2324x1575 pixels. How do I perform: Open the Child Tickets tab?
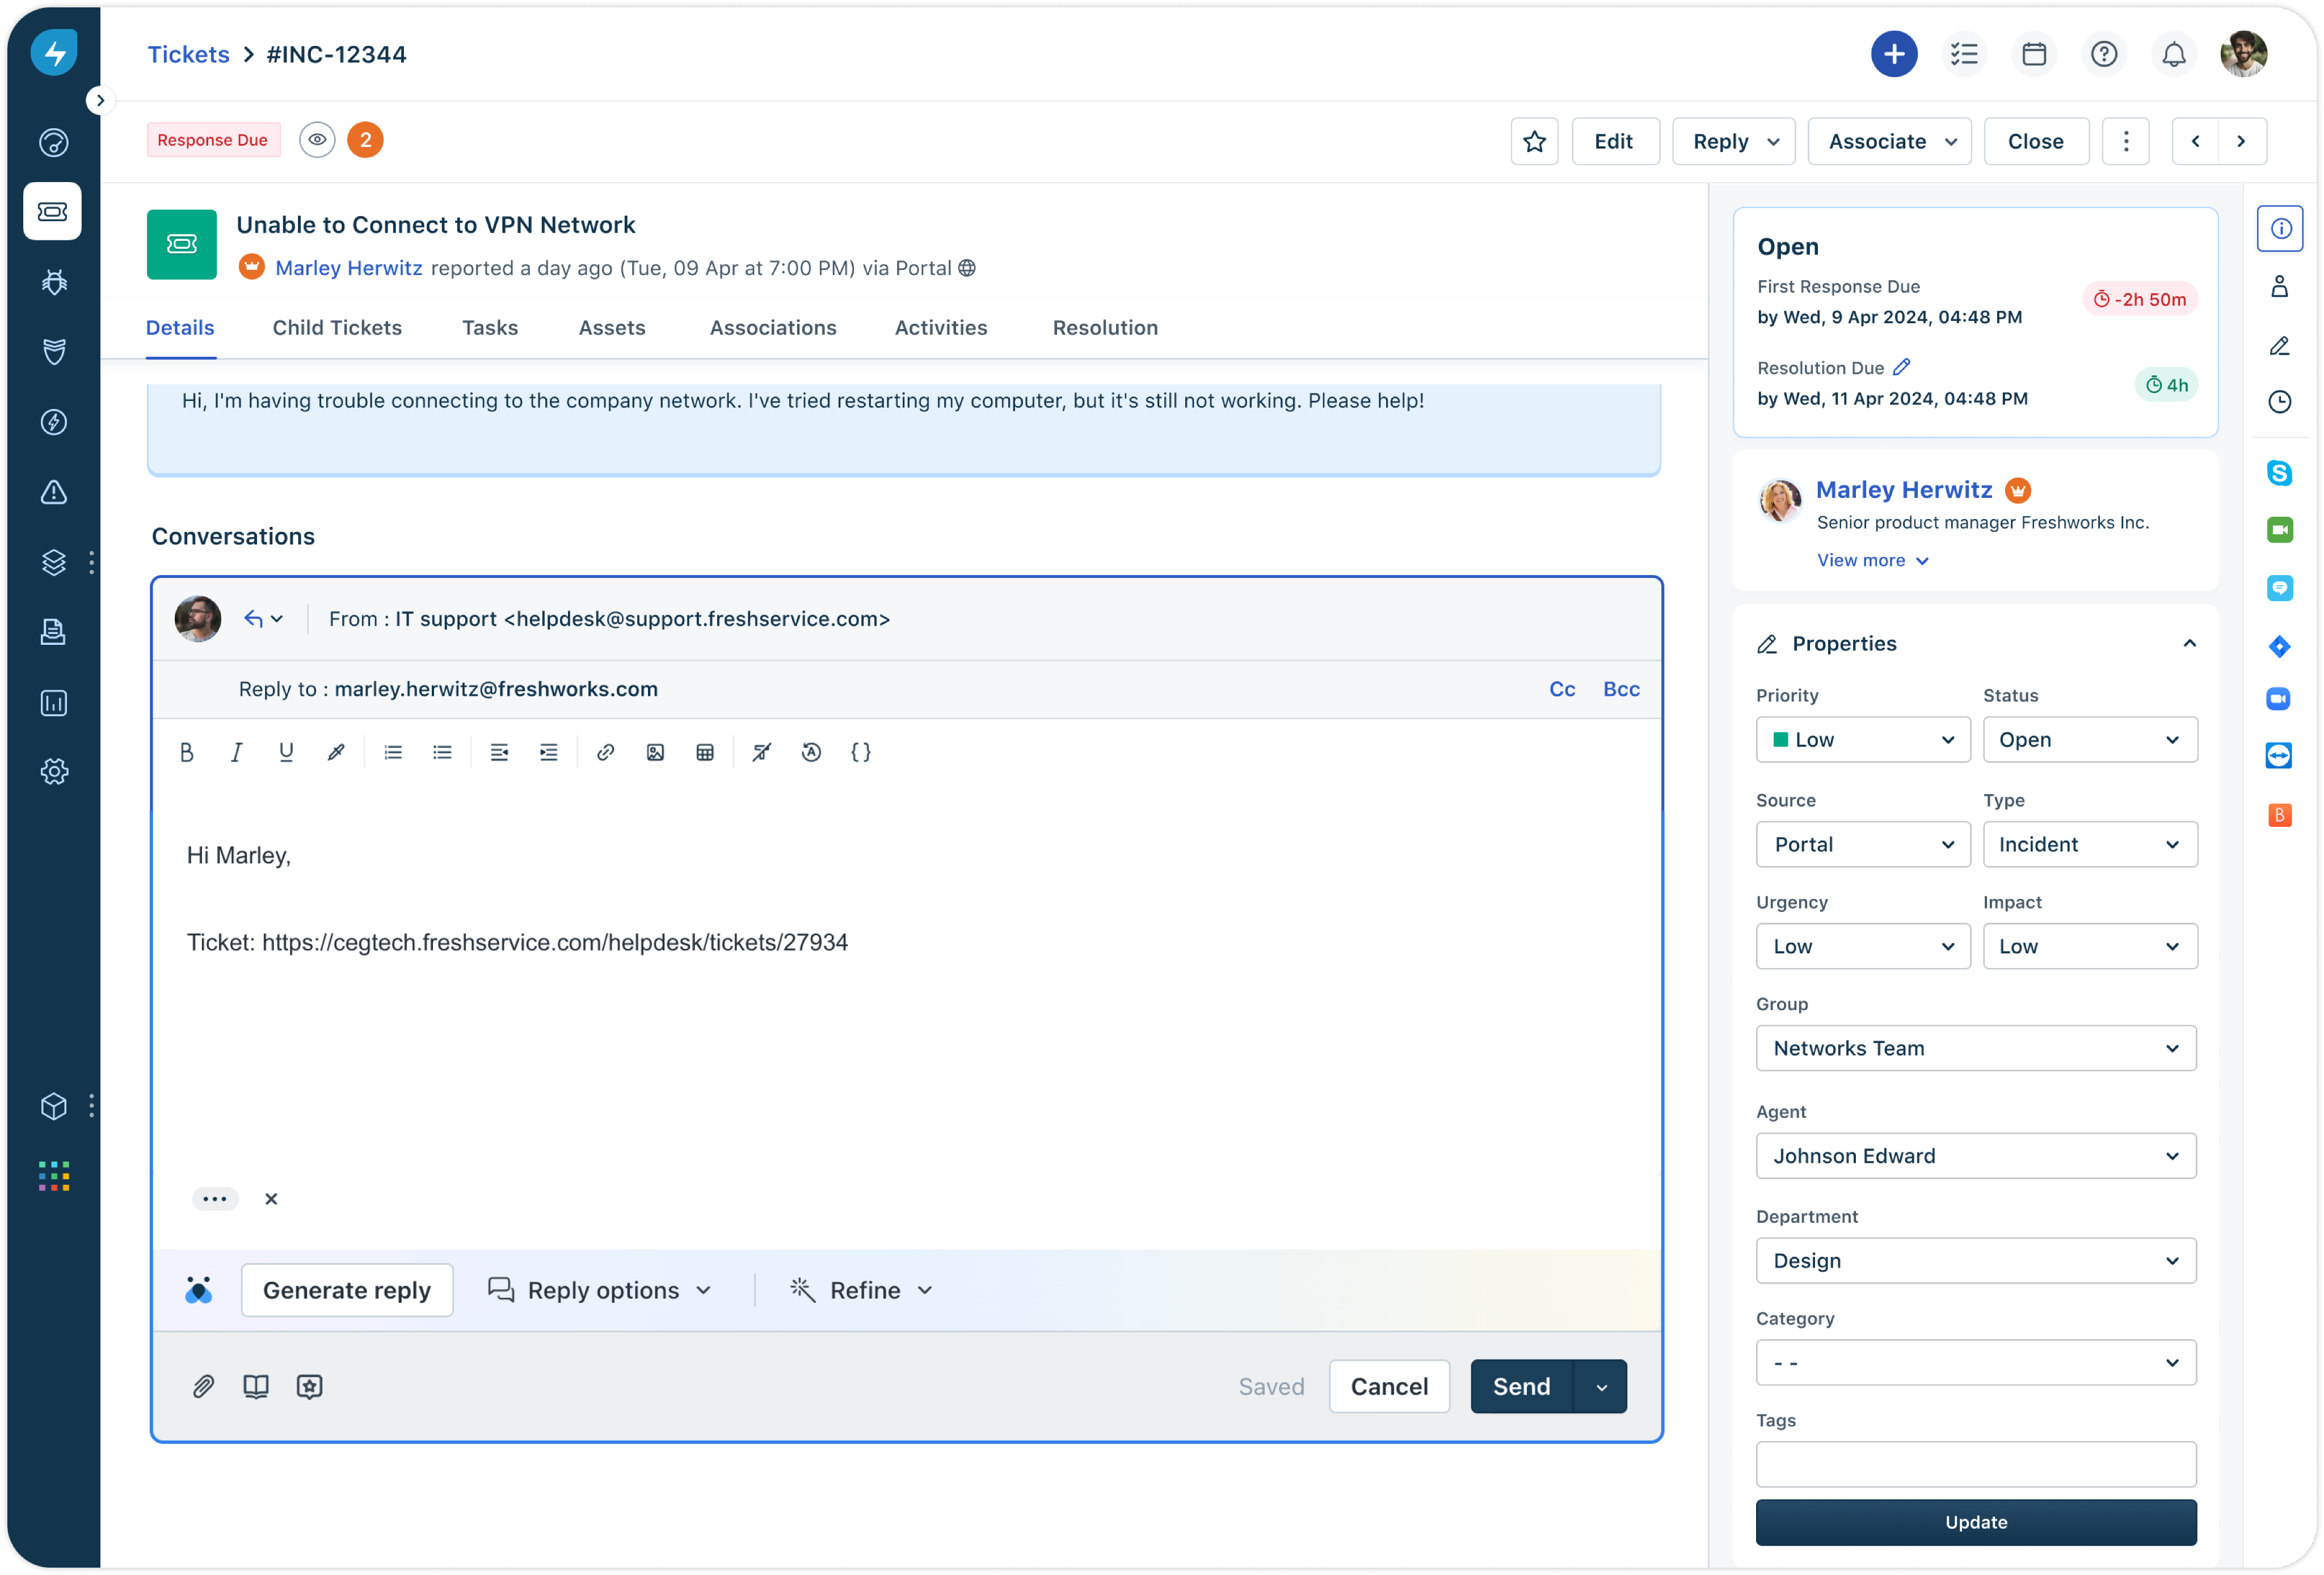coord(337,328)
